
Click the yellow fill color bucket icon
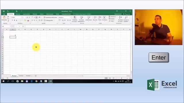coord(25,20)
